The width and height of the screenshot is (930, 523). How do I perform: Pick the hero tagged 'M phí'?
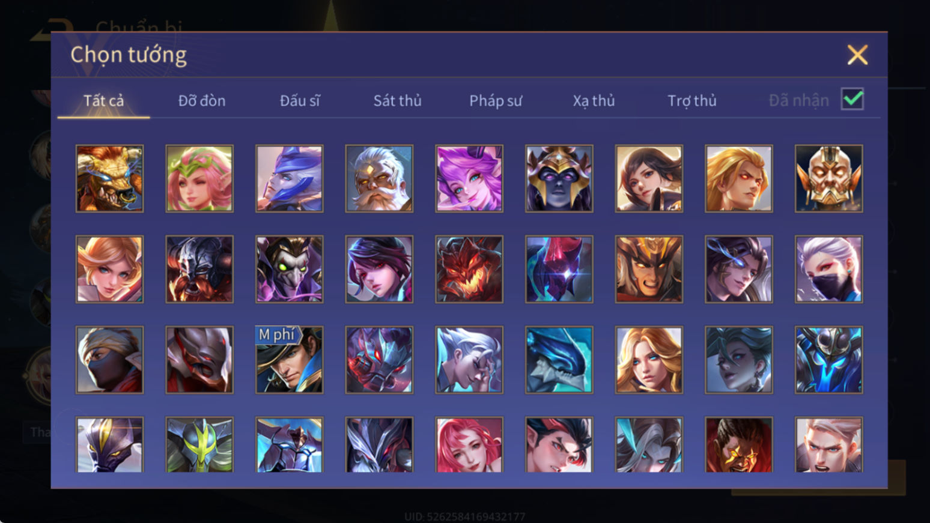tap(289, 360)
